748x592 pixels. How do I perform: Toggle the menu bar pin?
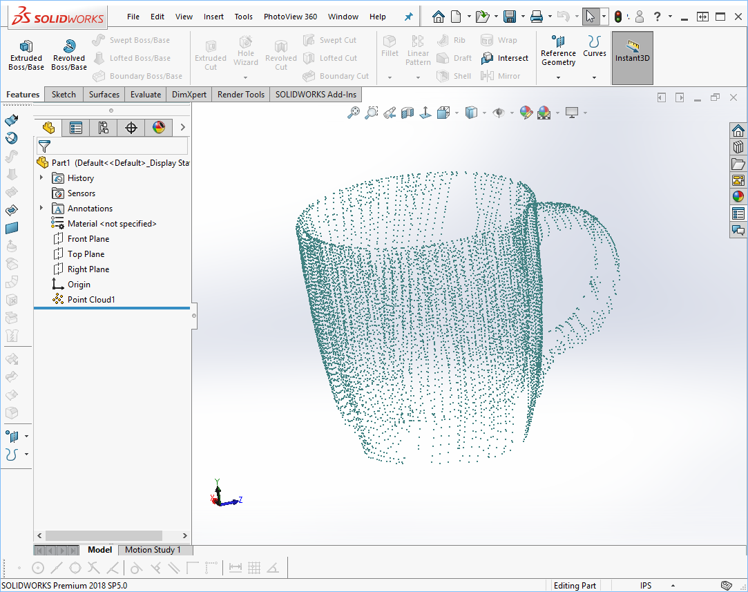pos(408,17)
